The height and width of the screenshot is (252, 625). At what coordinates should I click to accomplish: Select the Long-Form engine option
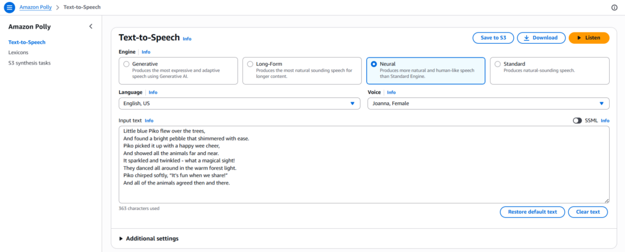click(x=250, y=64)
